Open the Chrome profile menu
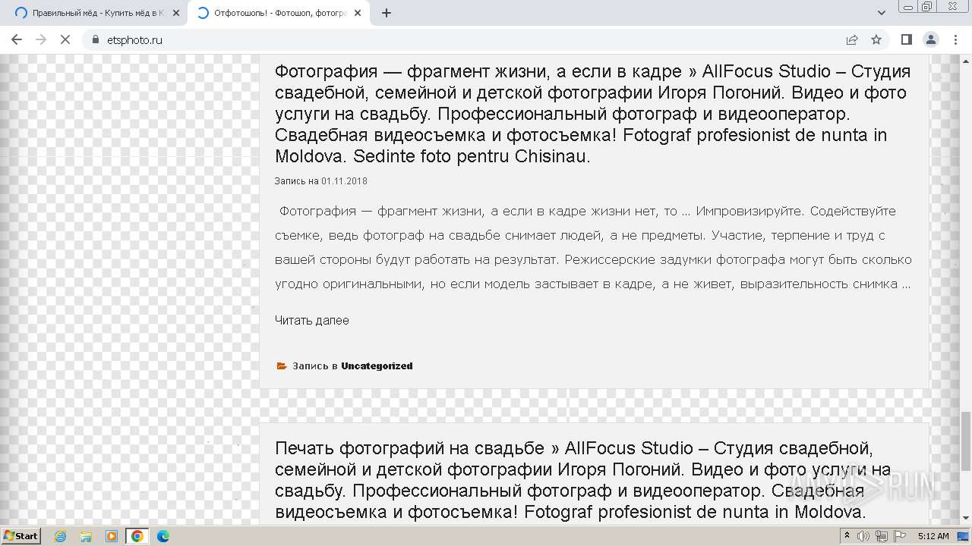Viewport: 972px width, 546px height. click(930, 39)
